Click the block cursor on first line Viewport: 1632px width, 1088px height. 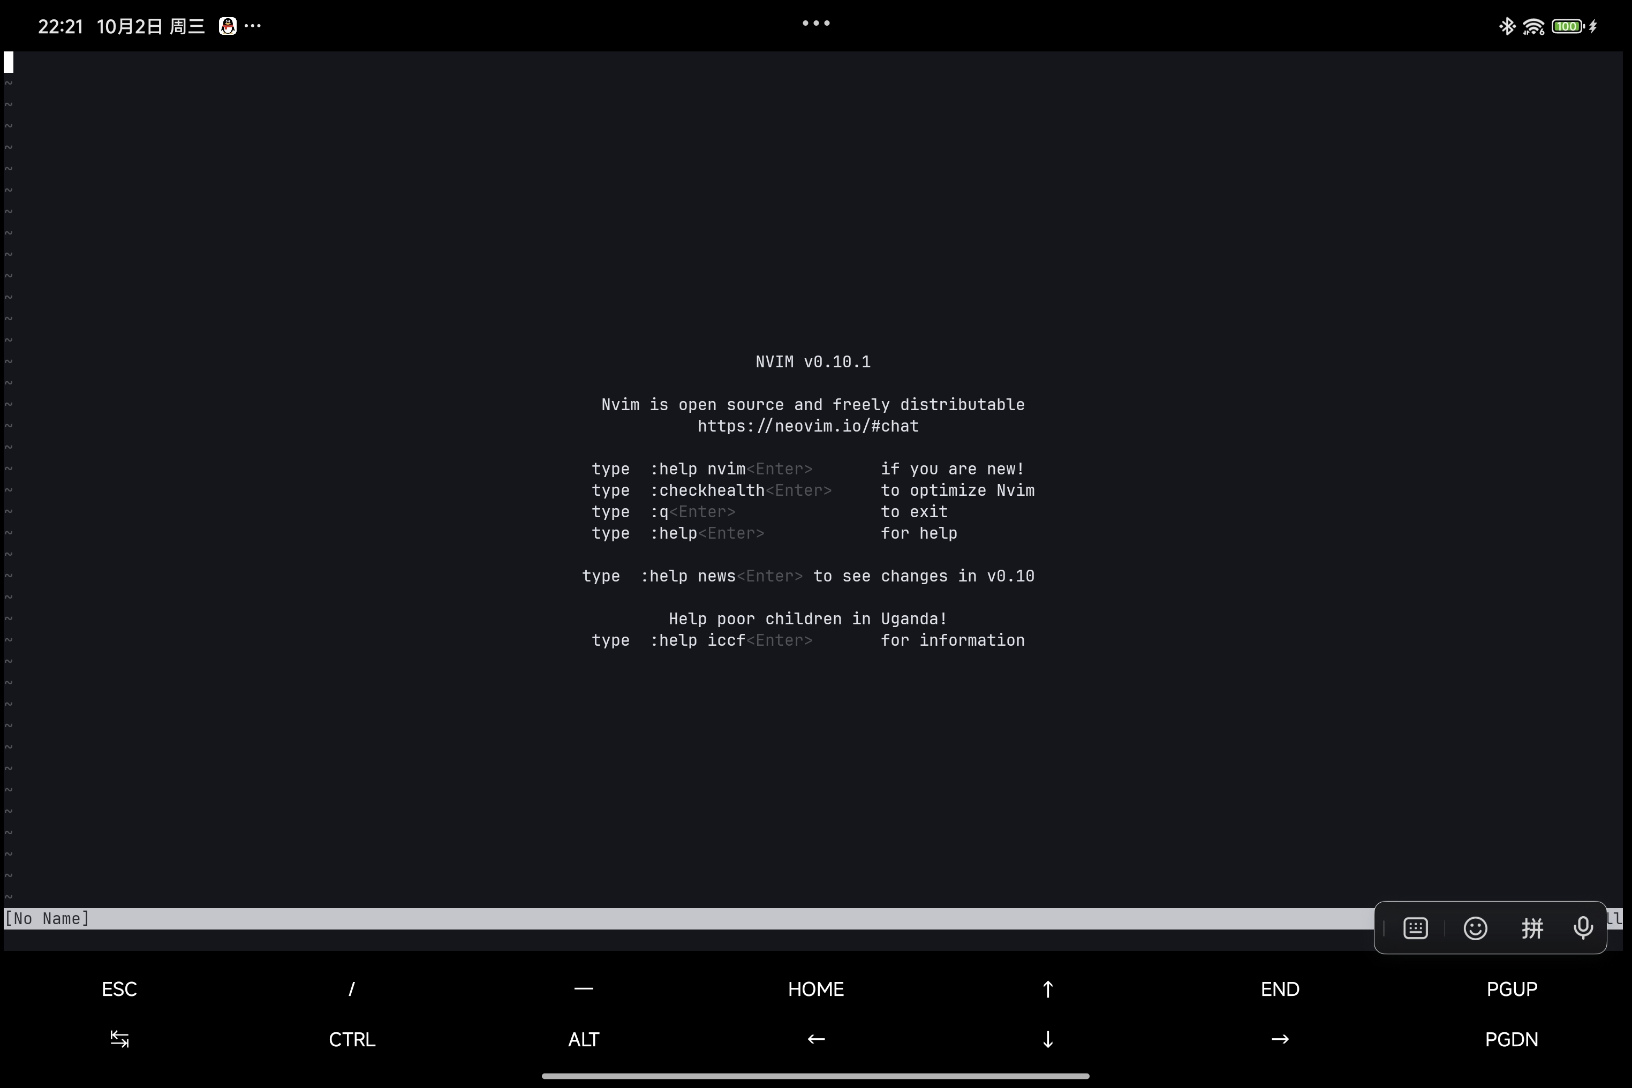pos(9,63)
